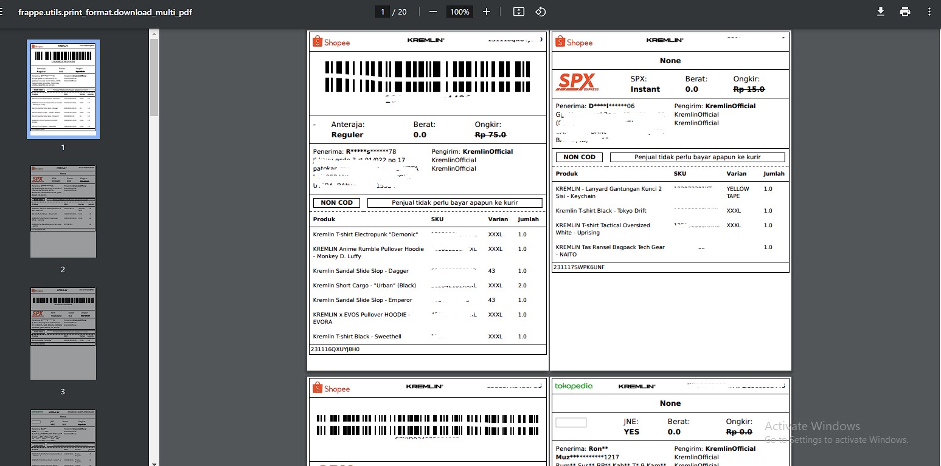
Task: Click the 100% zoom level field
Action: [x=460, y=12]
